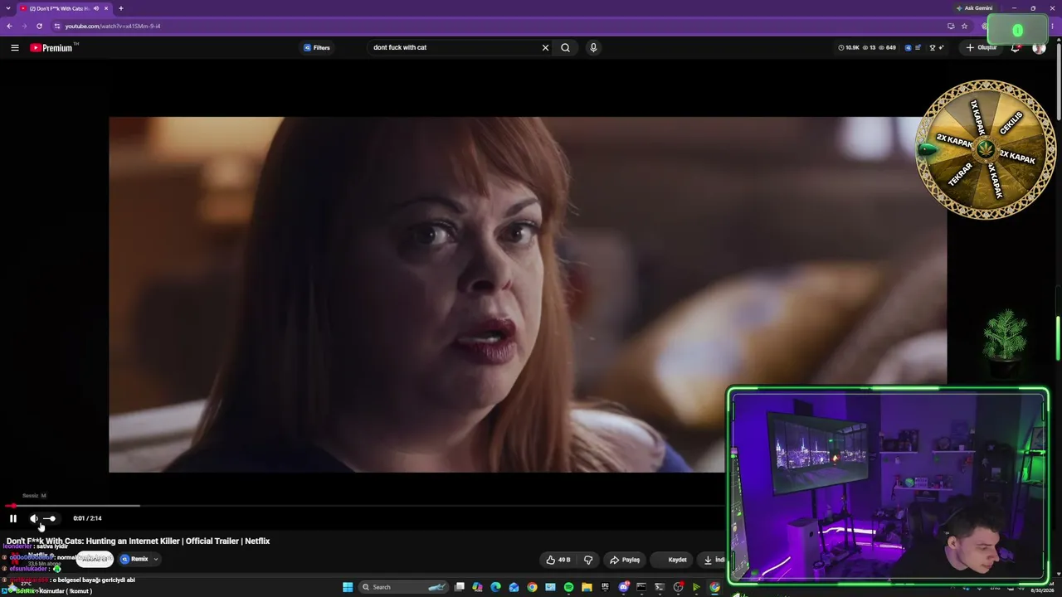Open File Explorer from taskbar
Screen dimensions: 1062x597
pyautogui.click(x=587, y=587)
